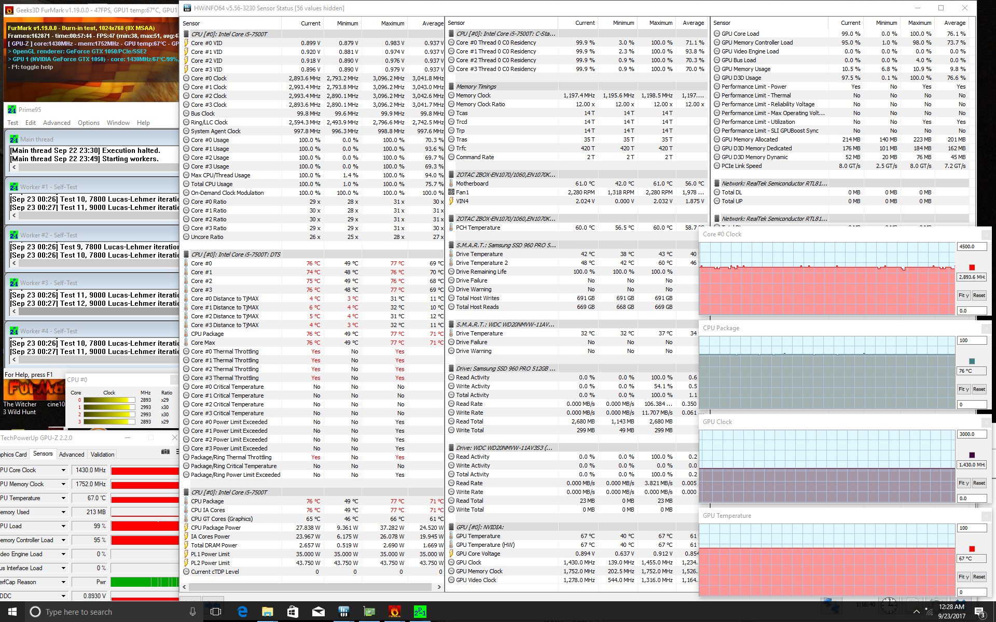Click the GPU-Z screenshot camera icon

pos(165,451)
